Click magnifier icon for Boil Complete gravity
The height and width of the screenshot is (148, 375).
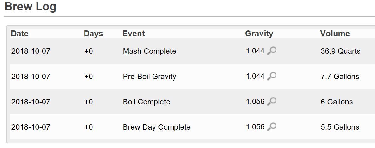coord(272,102)
